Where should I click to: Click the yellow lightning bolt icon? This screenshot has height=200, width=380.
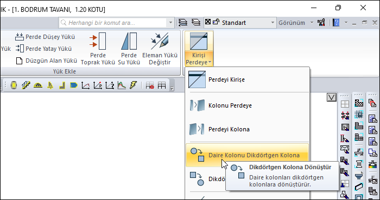click(x=134, y=85)
